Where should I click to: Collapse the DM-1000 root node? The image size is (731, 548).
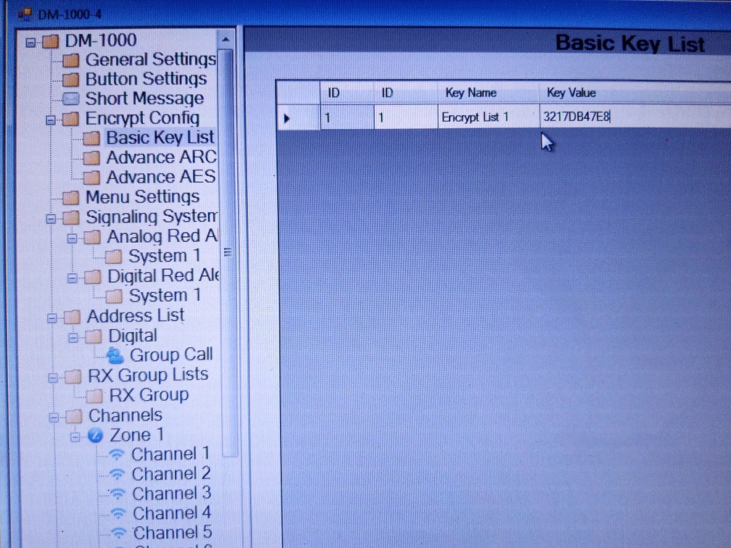tap(30, 43)
